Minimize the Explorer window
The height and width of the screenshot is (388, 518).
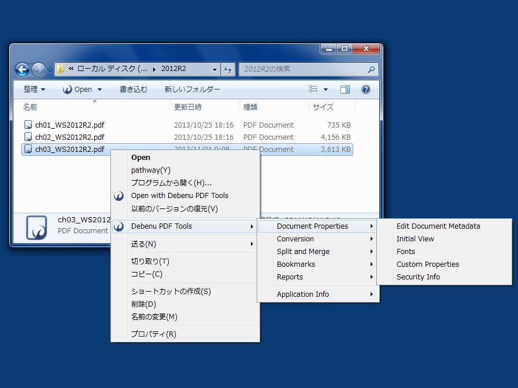coord(329,49)
